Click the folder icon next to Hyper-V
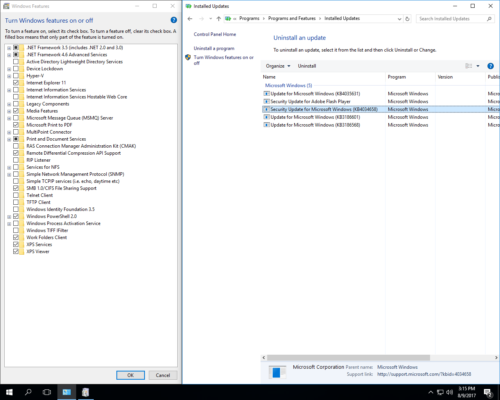The image size is (500, 400). [22, 76]
